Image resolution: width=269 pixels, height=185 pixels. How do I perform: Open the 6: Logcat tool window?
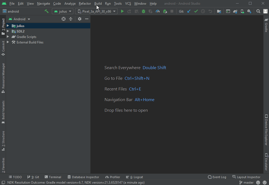134,177
